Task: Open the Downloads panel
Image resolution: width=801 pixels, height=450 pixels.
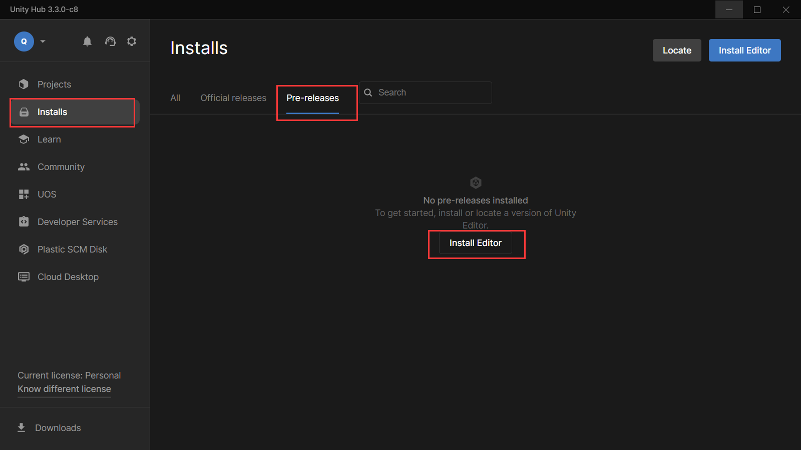Action: point(58,427)
